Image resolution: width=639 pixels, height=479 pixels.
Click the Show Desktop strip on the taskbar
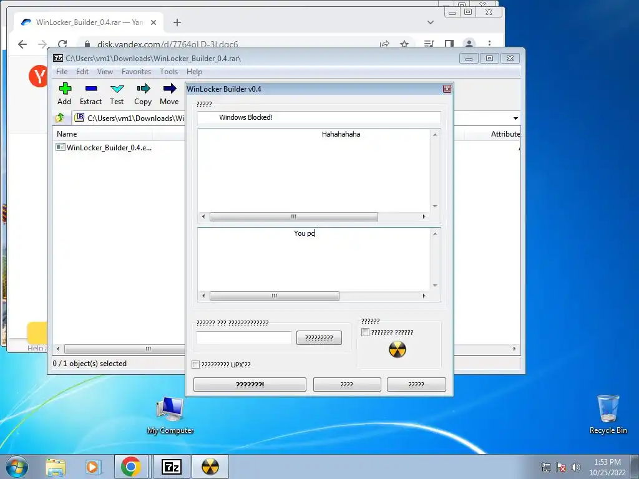pos(635,467)
